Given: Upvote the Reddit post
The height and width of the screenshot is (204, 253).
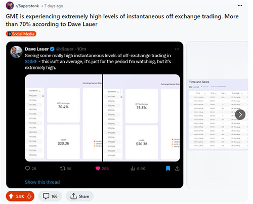Looking at the screenshot, I should pos(11,196).
